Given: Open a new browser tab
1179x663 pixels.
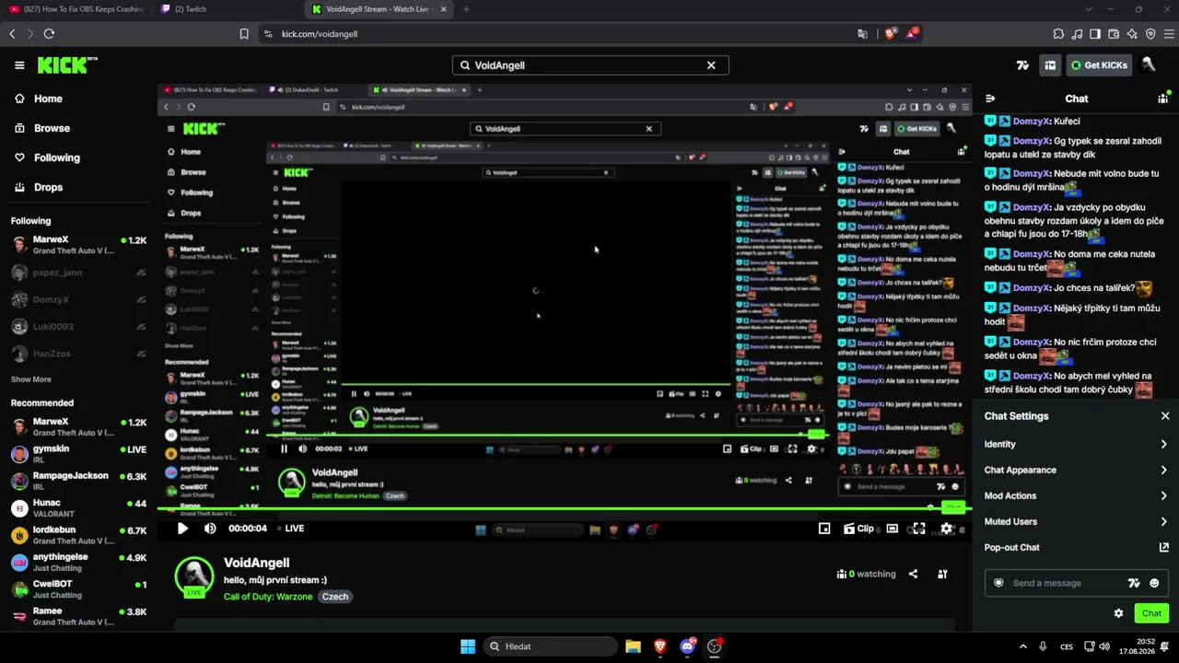Looking at the screenshot, I should coord(466,9).
